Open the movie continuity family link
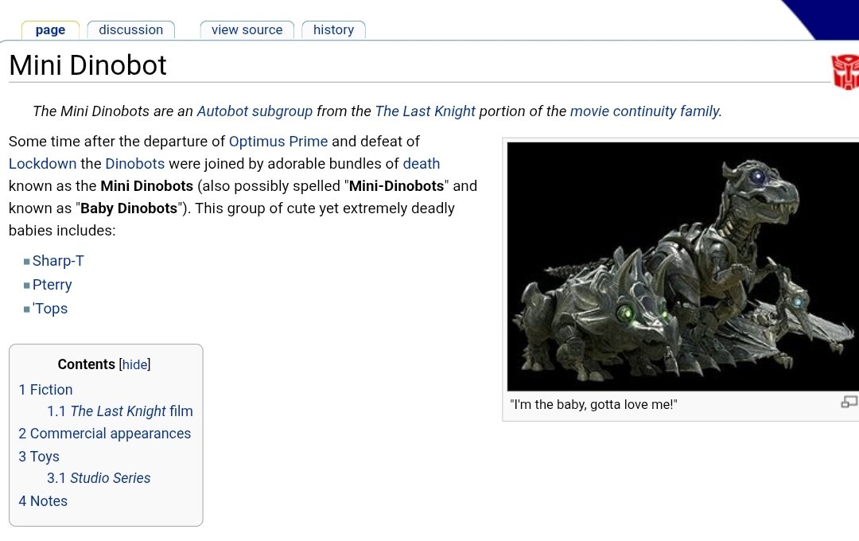Screen dimensions: 859x541 (x=645, y=111)
